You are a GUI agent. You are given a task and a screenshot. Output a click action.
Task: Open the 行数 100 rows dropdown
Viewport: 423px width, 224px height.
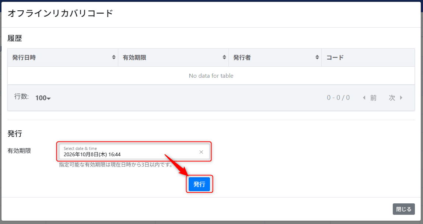click(x=43, y=98)
